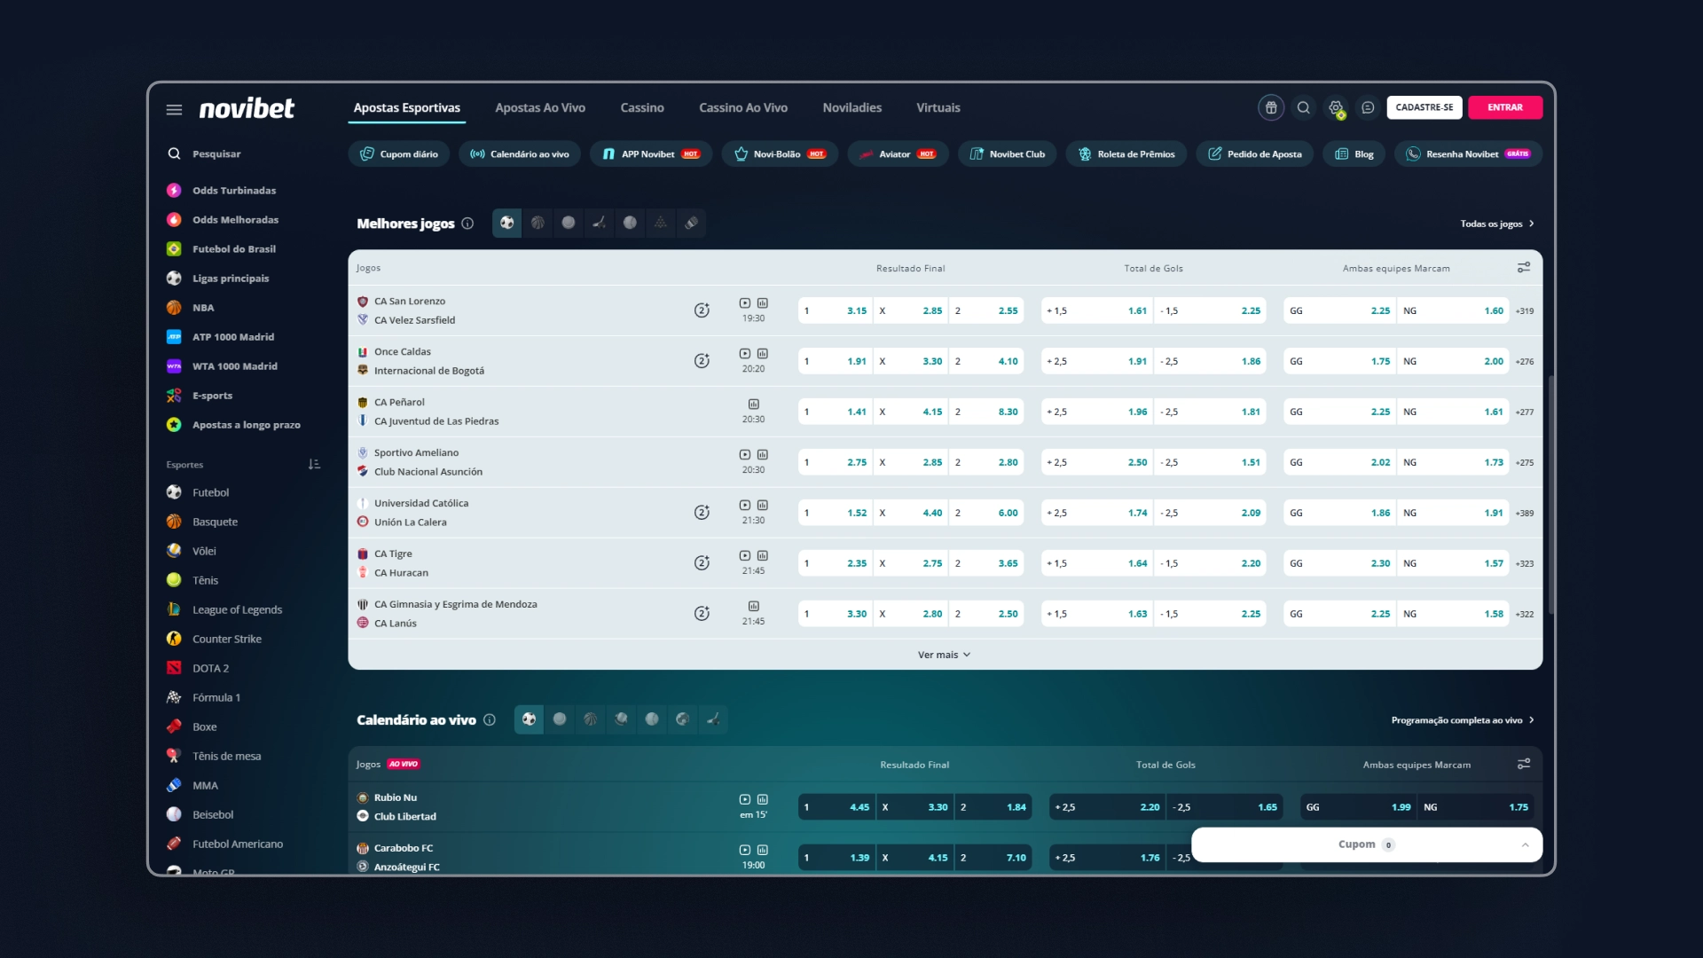Click info icon beside Calendário ao vivo
Viewport: 1703px width, 958px height.
490,719
